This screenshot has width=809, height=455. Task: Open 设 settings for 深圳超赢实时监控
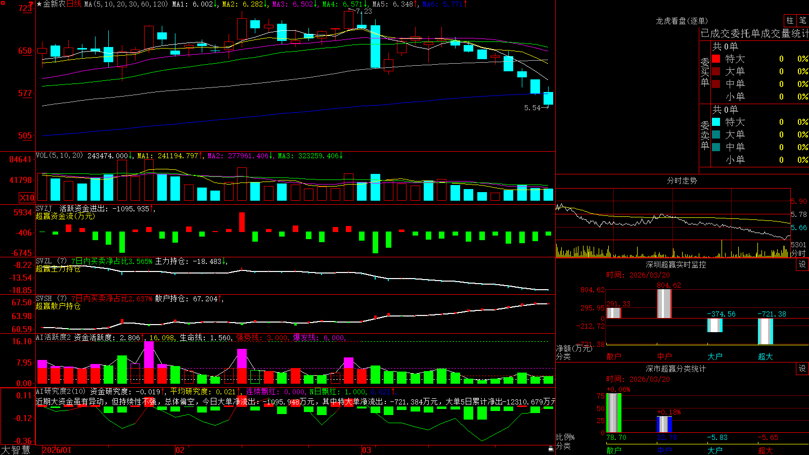pyautogui.click(x=802, y=264)
